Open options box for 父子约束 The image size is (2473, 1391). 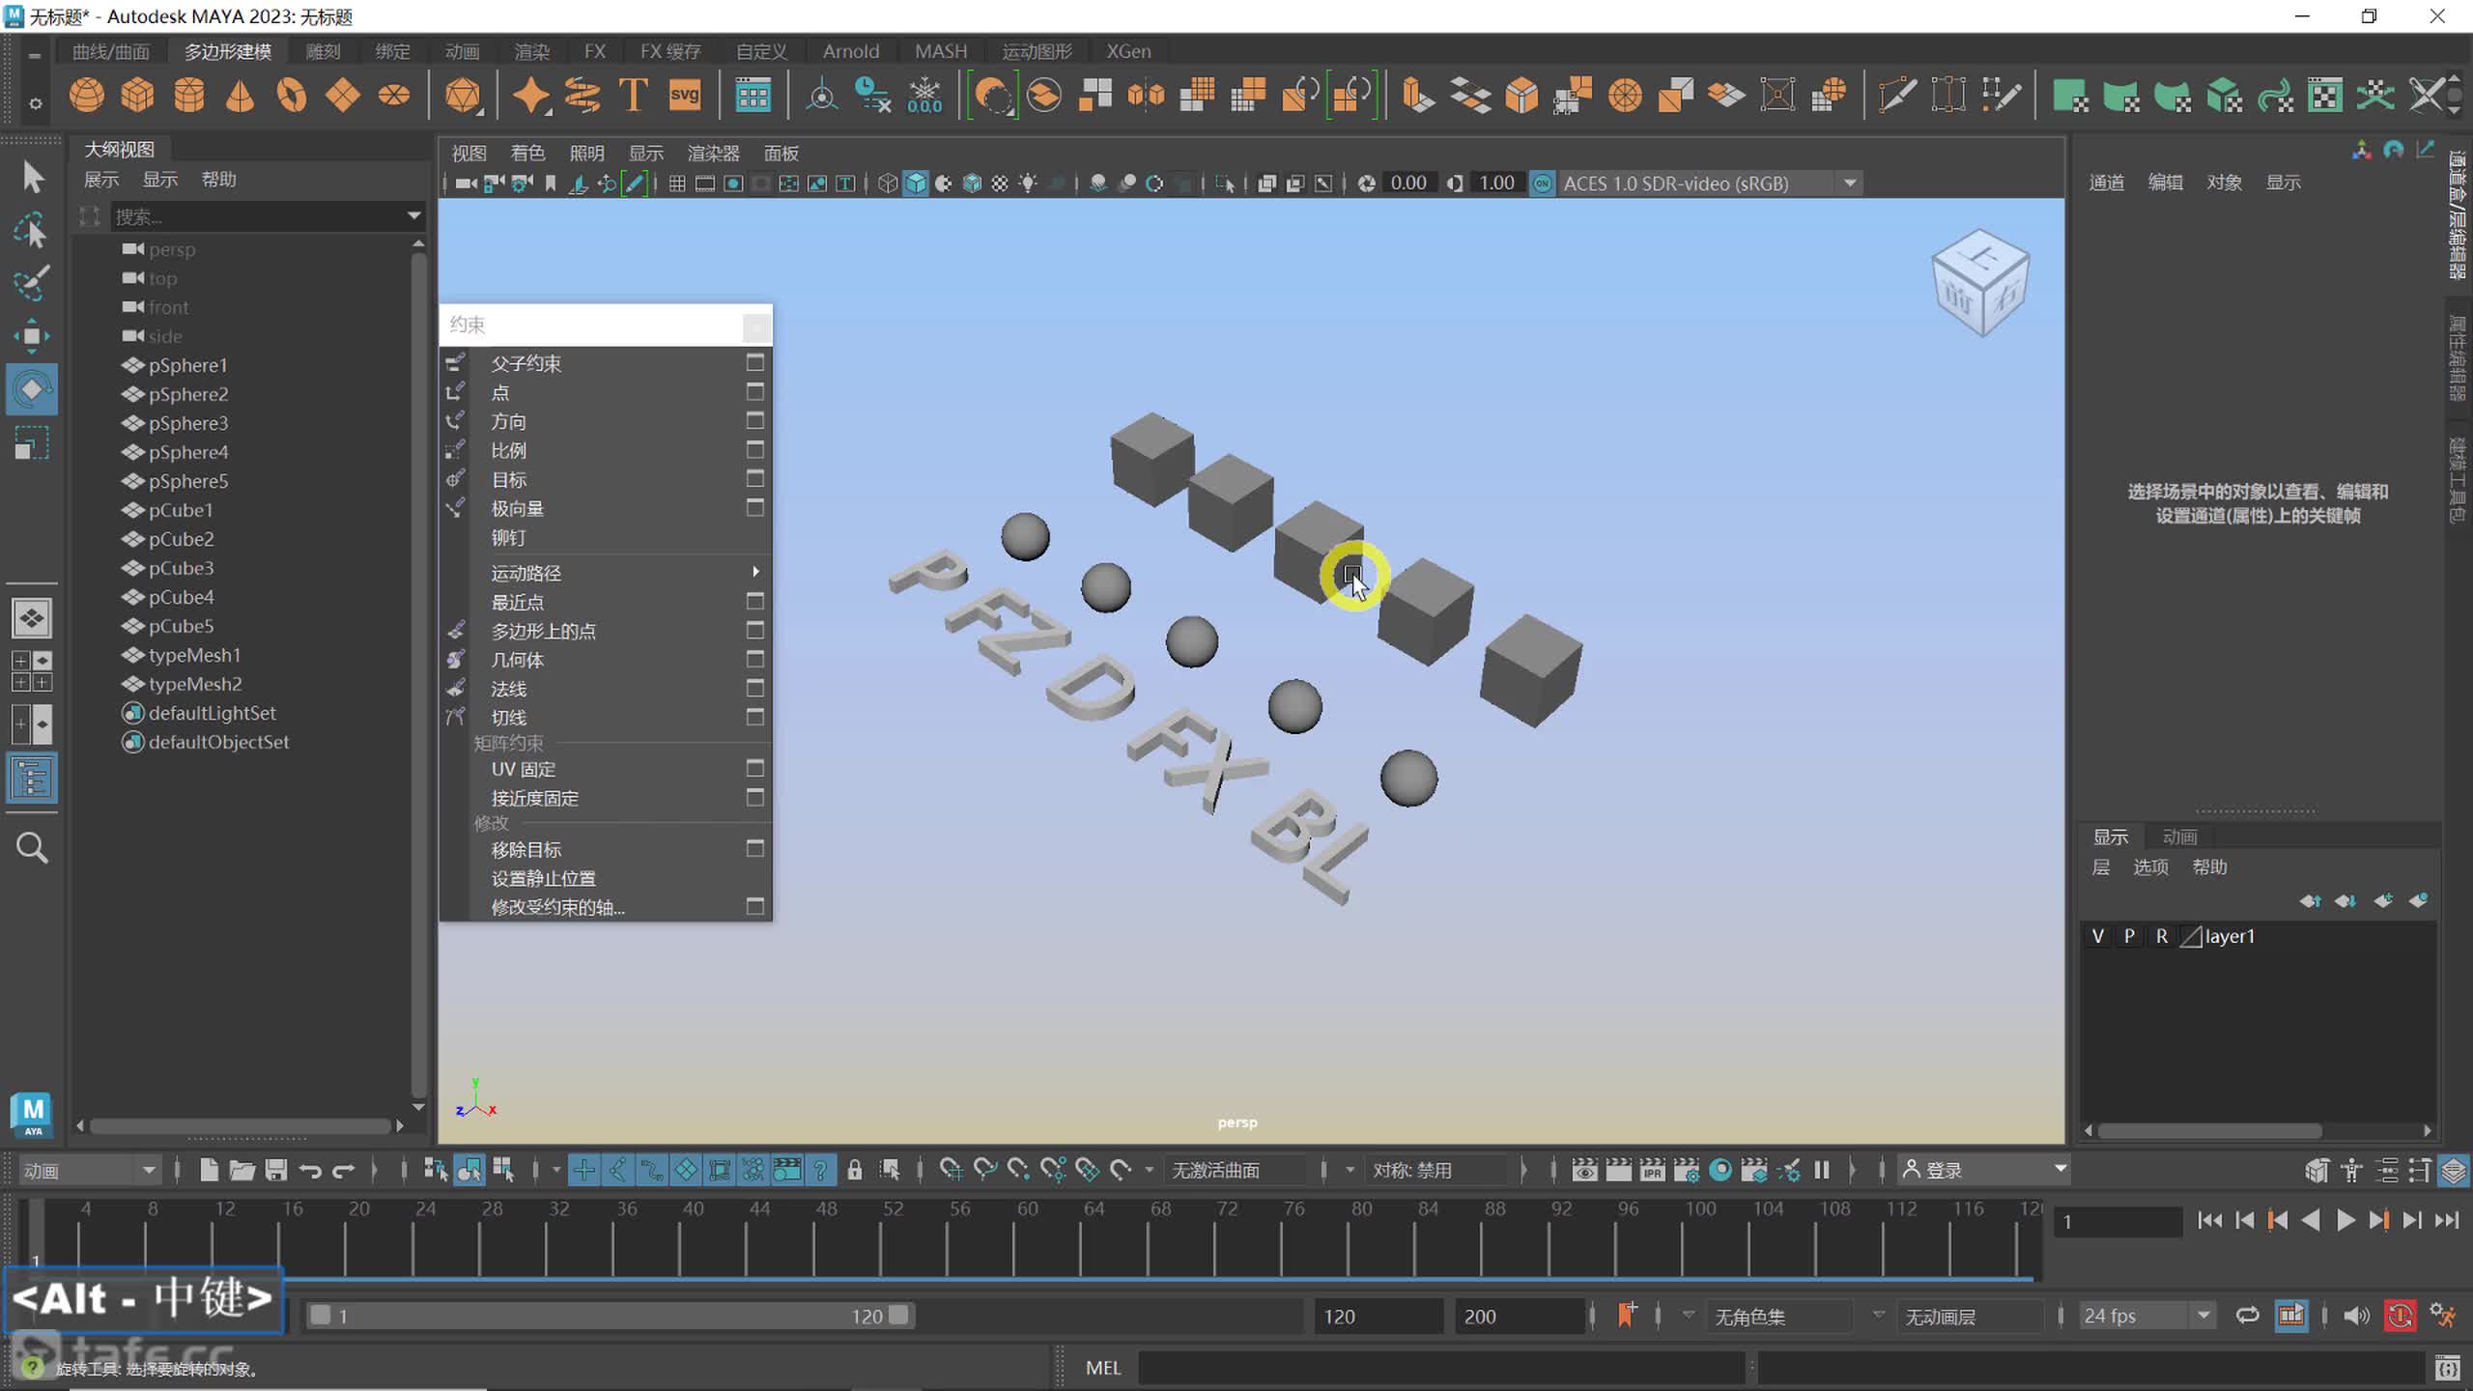pyautogui.click(x=755, y=362)
